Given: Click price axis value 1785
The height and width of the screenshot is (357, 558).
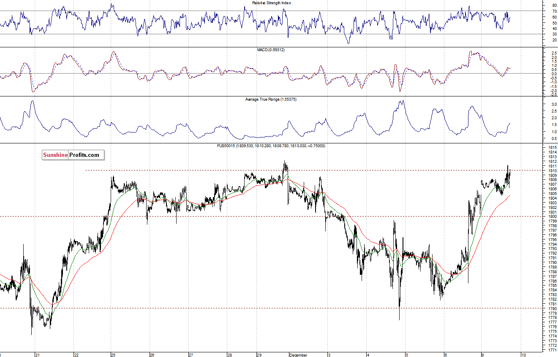Looking at the screenshot, I should (x=552, y=286).
